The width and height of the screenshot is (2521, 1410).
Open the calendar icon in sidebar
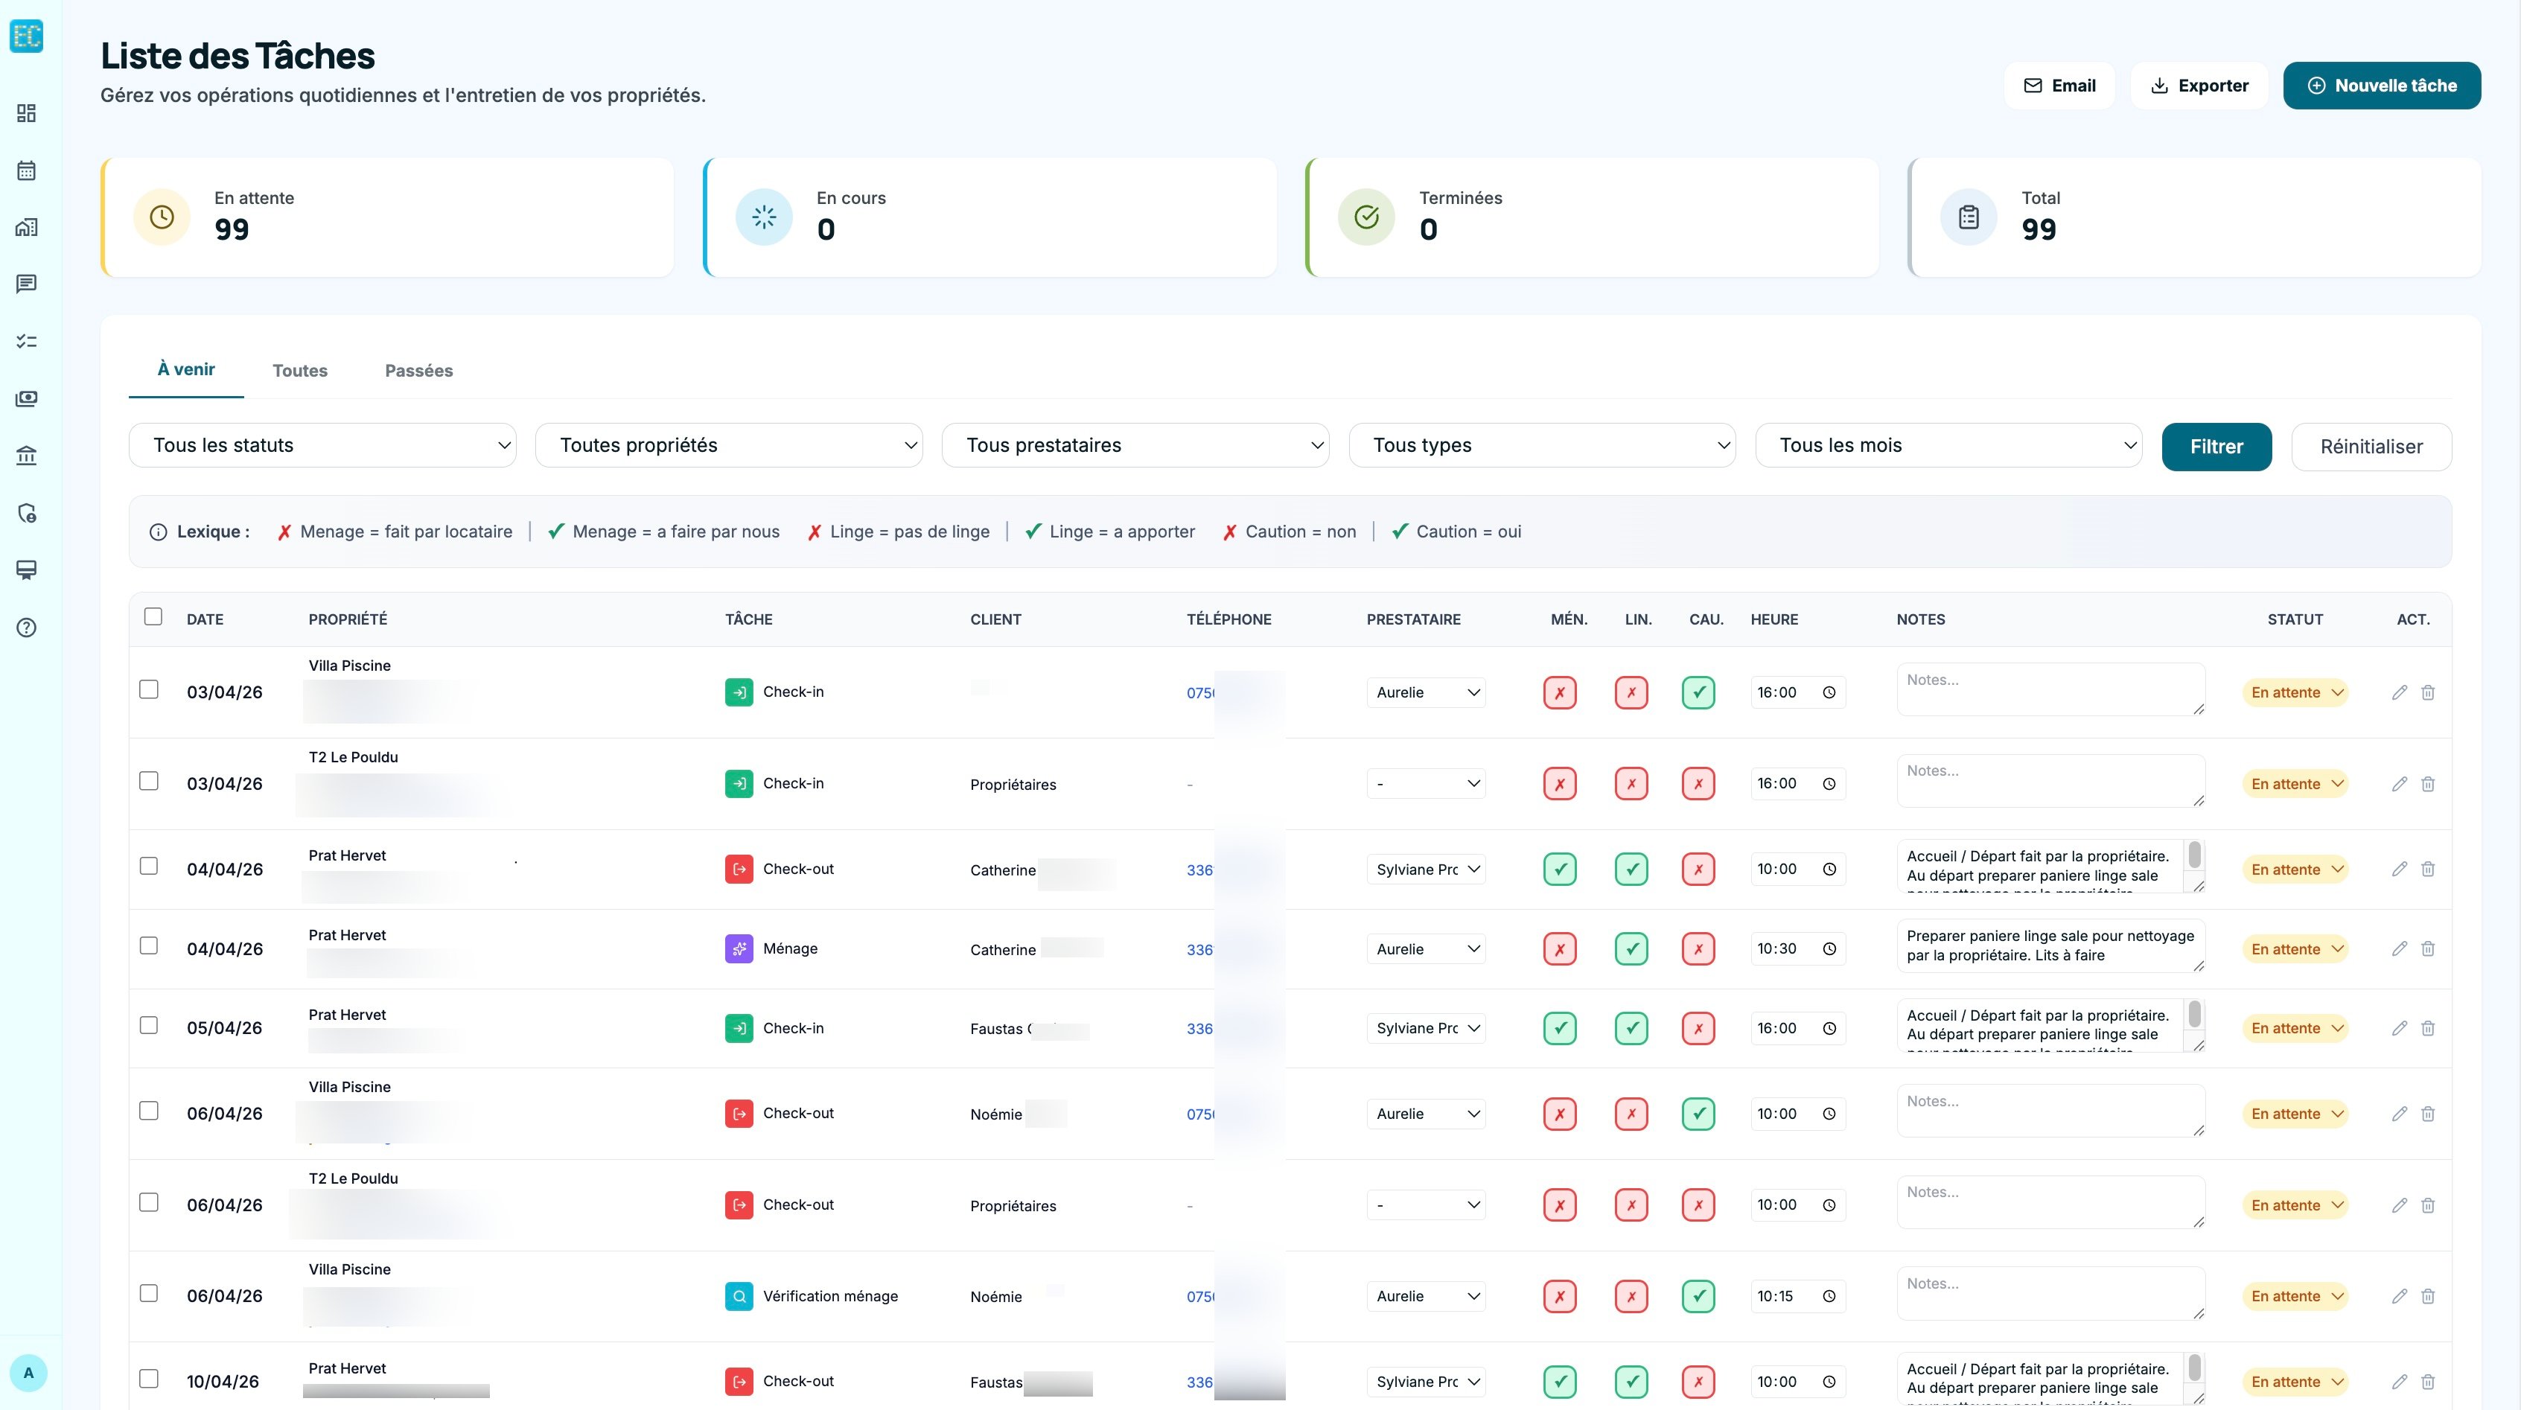point(26,170)
